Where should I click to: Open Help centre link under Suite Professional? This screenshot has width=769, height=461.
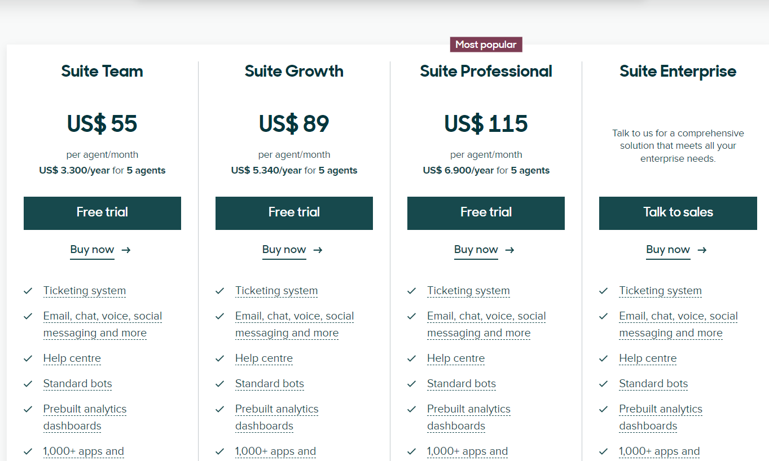(456, 358)
